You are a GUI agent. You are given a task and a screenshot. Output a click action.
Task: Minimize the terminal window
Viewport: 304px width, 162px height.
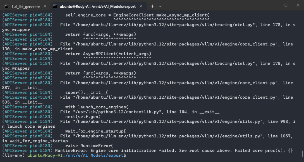pyautogui.click(x=273, y=5)
